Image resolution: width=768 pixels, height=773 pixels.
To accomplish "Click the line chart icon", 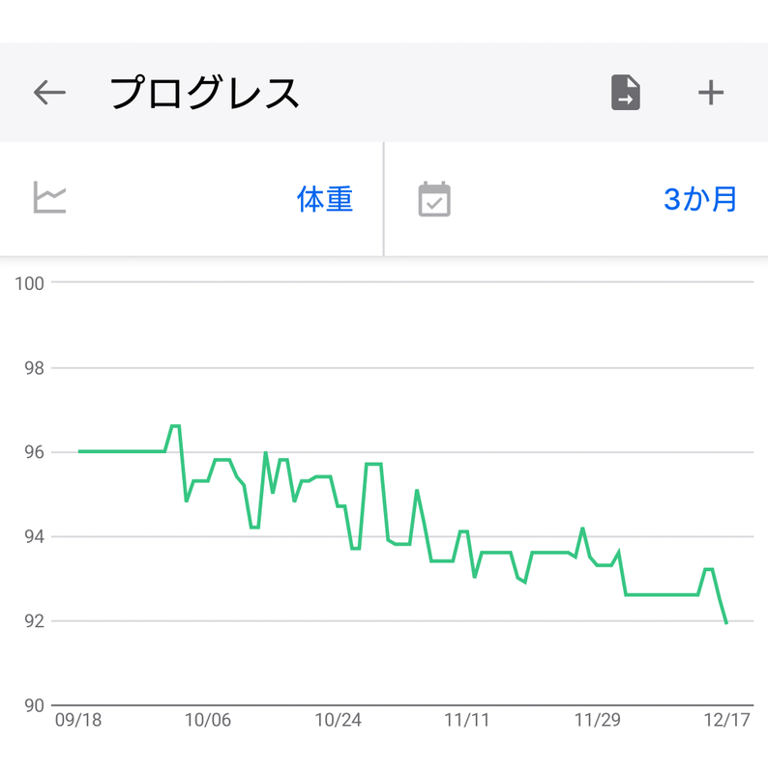I will 49,197.
